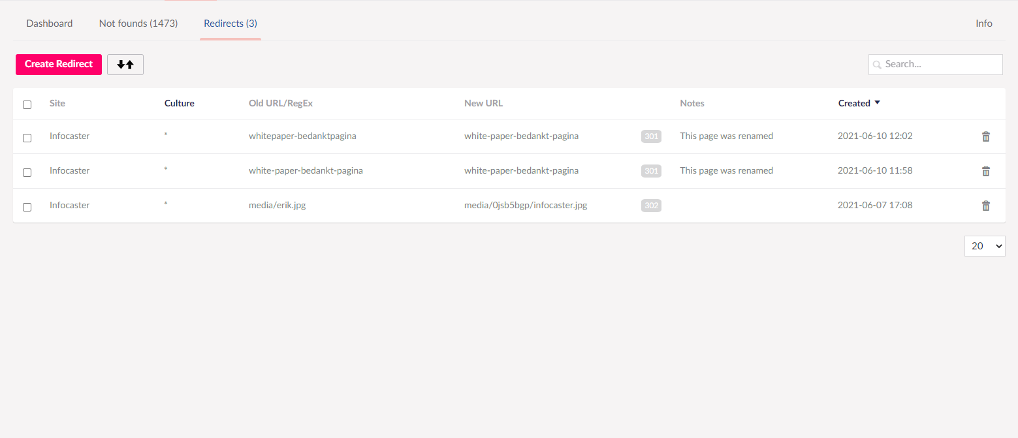1018x438 pixels.
Task: Remove the media/erik.jpg redirect with trash icon
Action: 986,206
